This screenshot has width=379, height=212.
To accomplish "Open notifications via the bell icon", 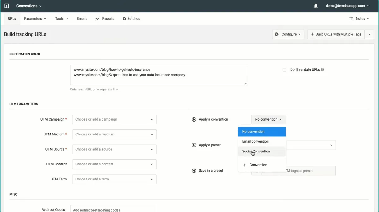I will pos(316,6).
